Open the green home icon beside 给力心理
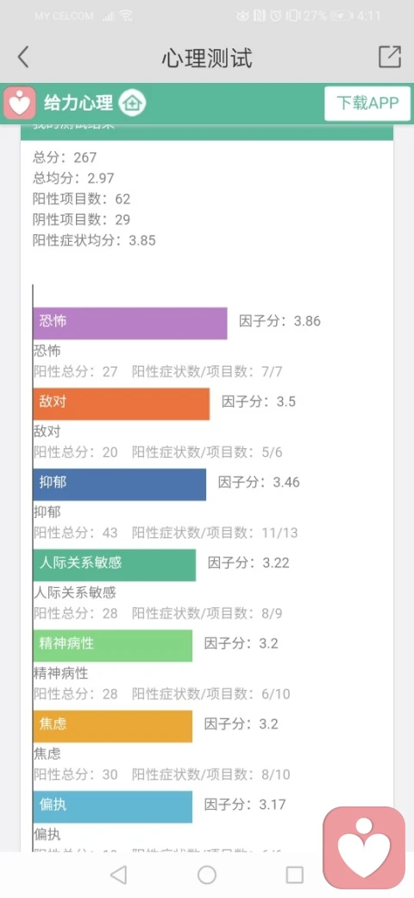The width and height of the screenshot is (414, 898). click(133, 103)
